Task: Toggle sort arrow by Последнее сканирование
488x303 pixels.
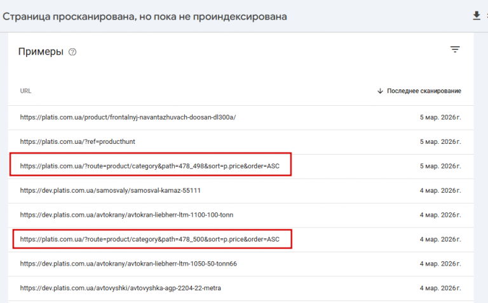Action: coord(380,91)
